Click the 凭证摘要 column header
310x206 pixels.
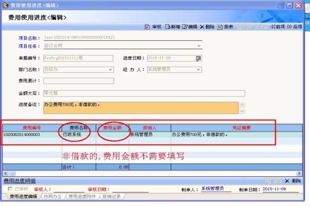pyautogui.click(x=237, y=128)
